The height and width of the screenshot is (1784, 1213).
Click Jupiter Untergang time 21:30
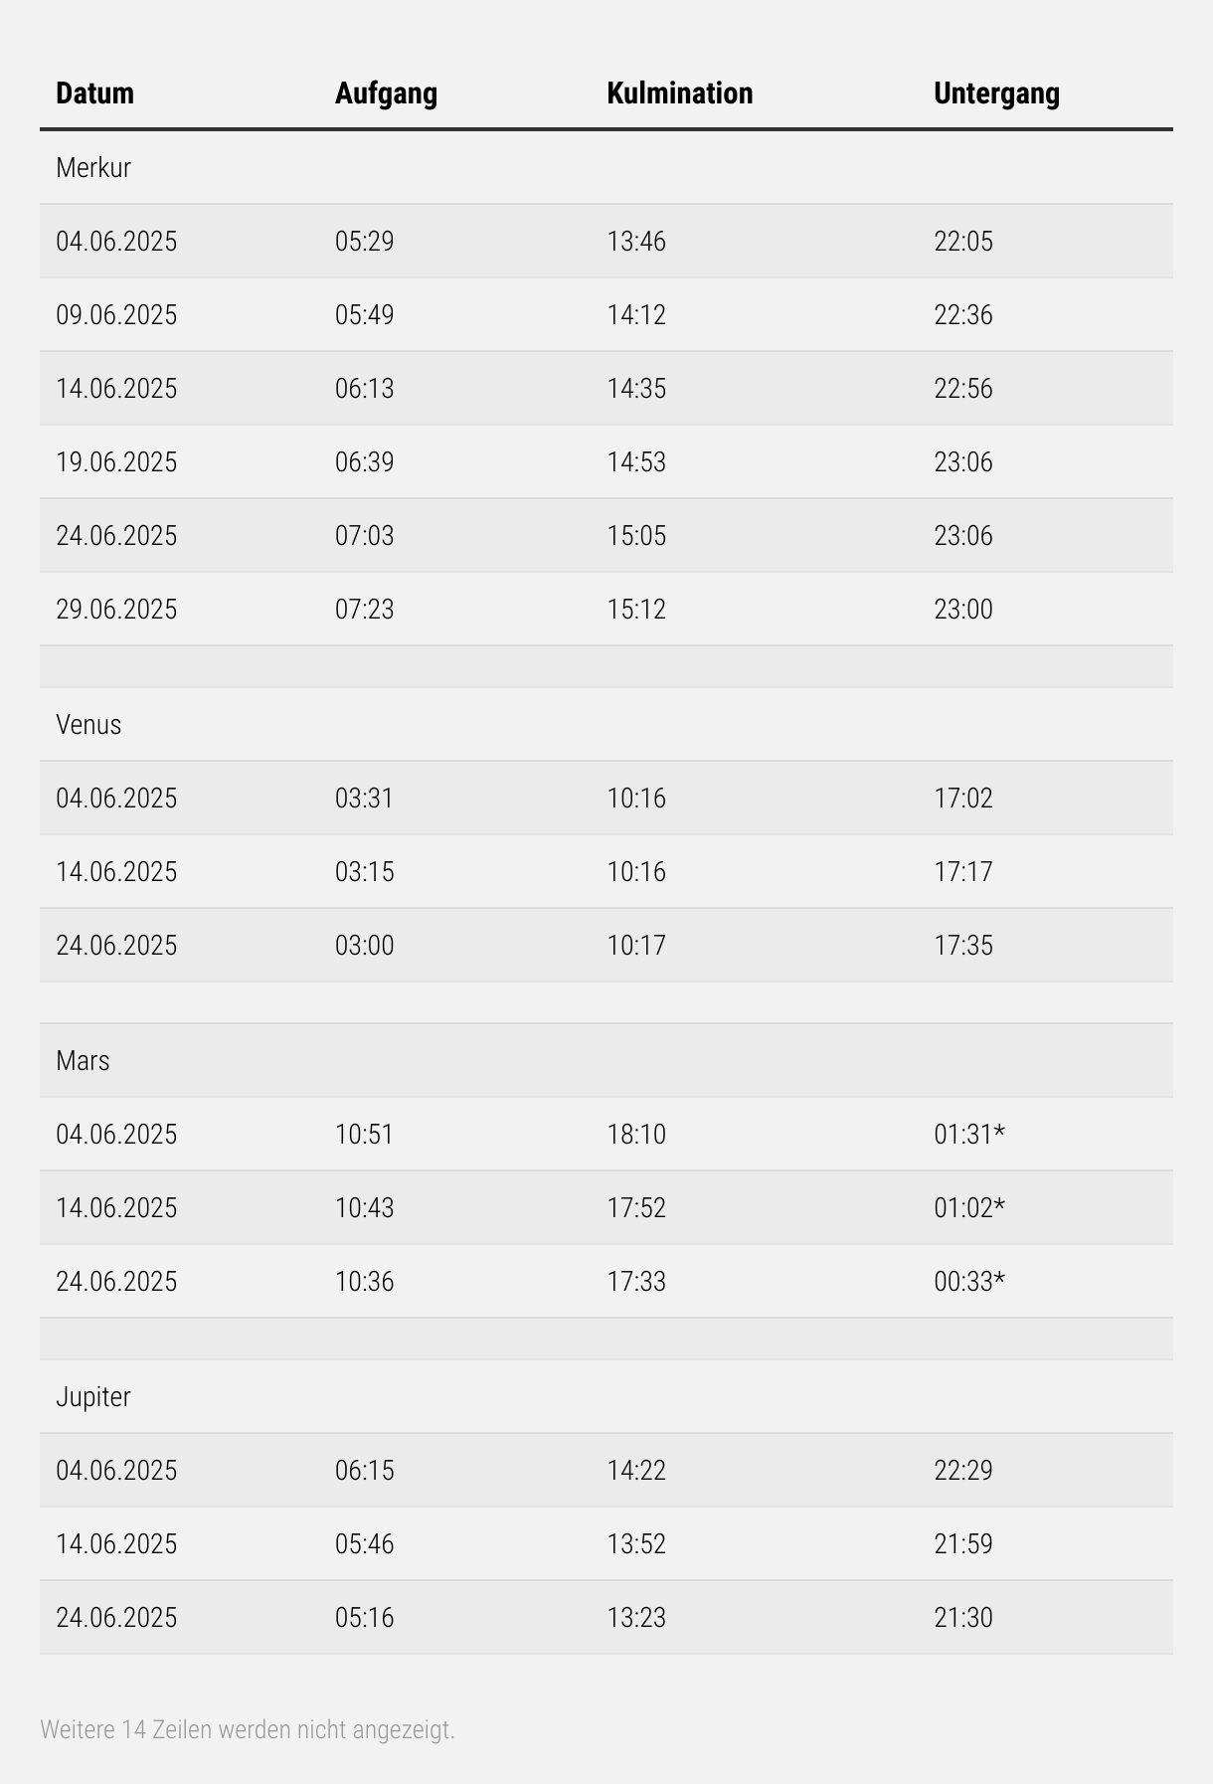tap(962, 1618)
